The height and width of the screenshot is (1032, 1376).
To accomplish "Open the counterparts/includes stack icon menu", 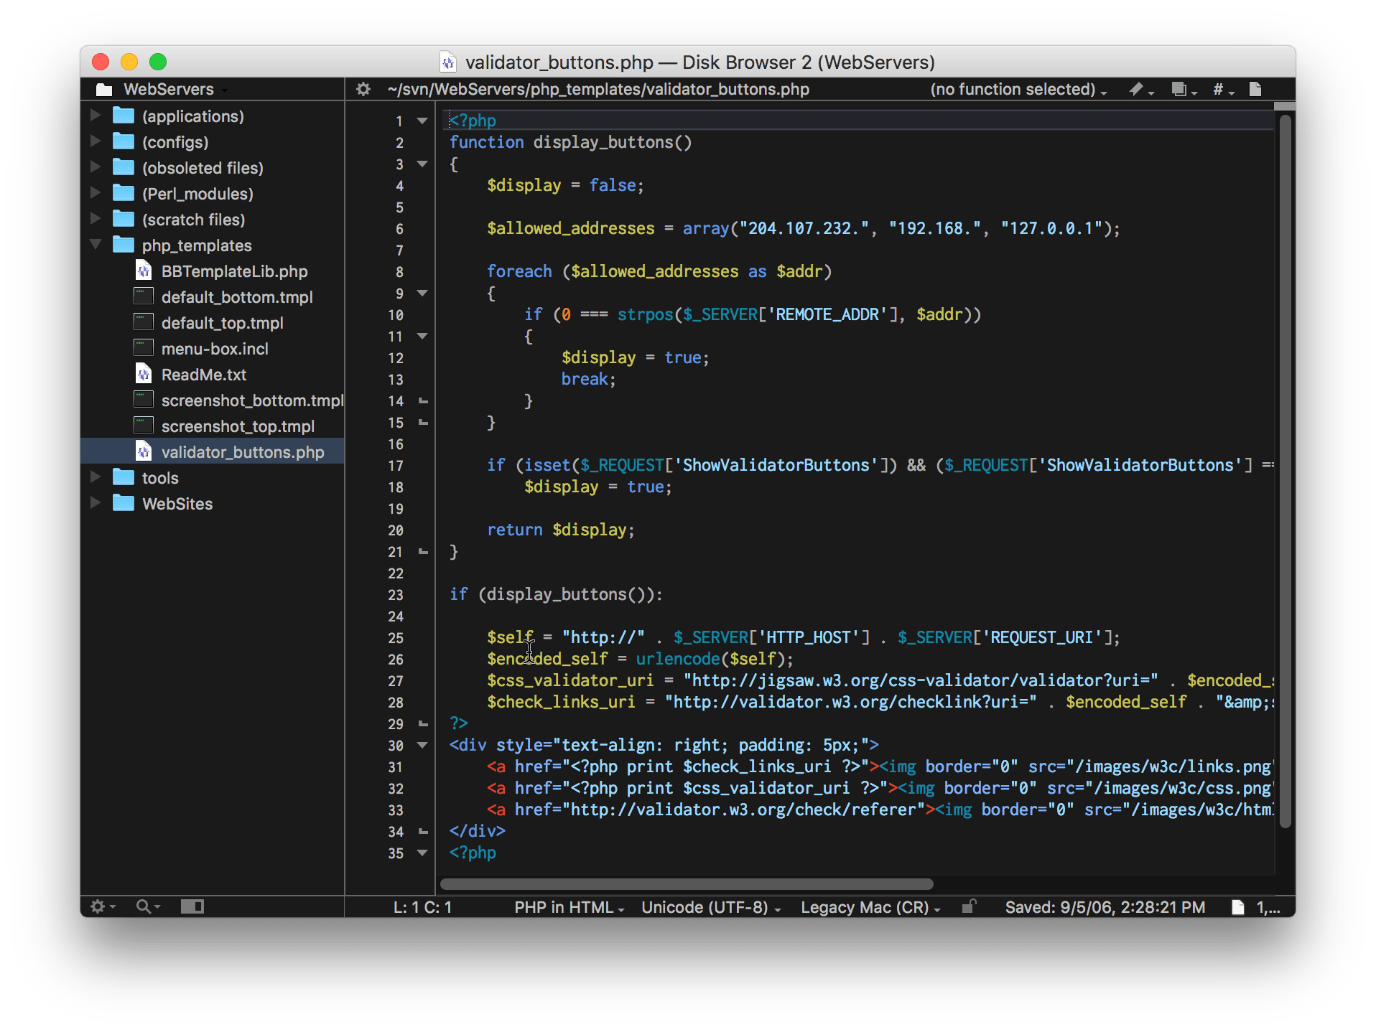I will [1179, 89].
